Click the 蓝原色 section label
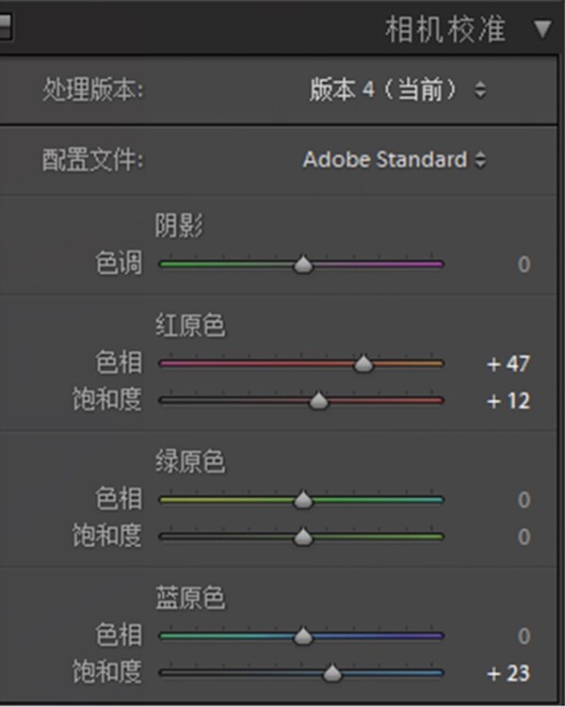The width and height of the screenshot is (565, 707). [190, 598]
